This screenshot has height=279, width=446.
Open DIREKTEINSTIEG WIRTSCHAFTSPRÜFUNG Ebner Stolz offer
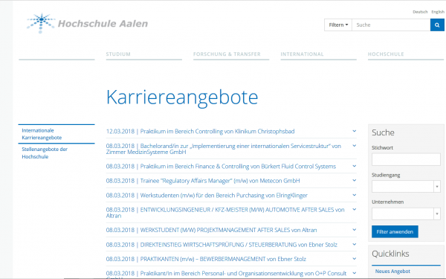[222, 245]
